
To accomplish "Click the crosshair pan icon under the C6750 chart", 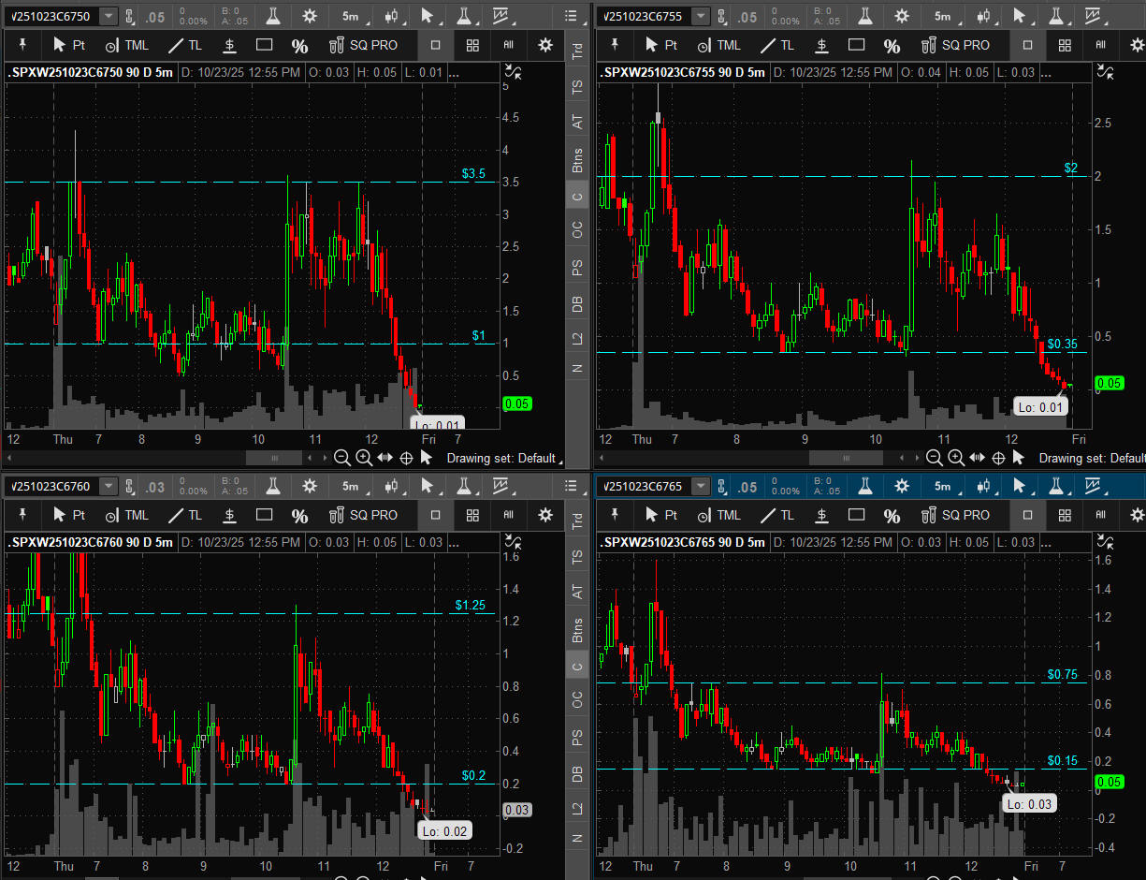I will coord(406,458).
